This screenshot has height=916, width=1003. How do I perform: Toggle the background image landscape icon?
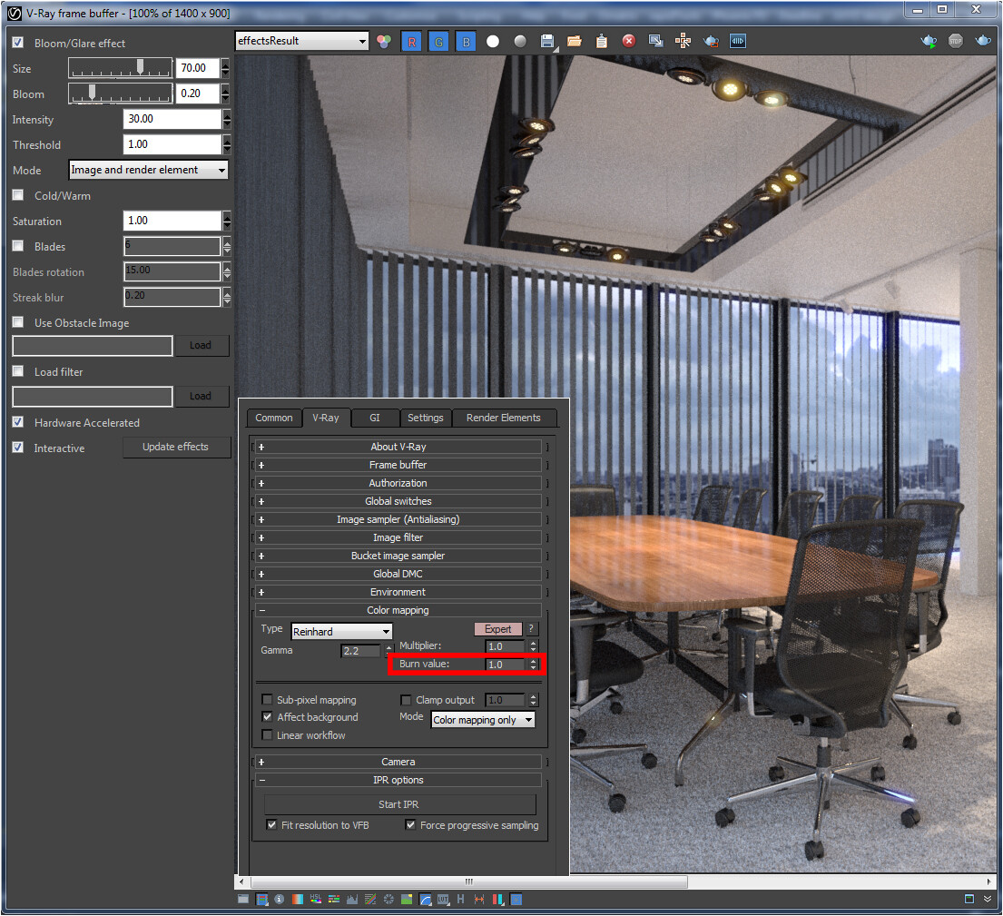406,900
